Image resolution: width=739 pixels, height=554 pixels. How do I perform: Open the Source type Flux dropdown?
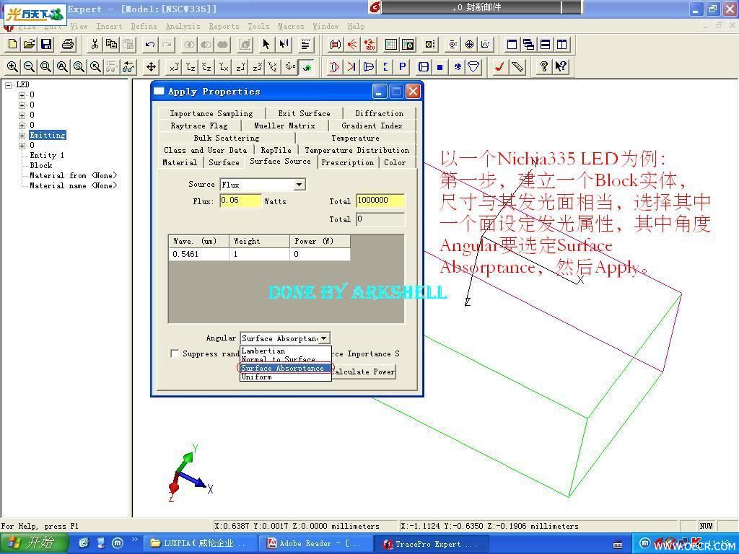coord(299,185)
